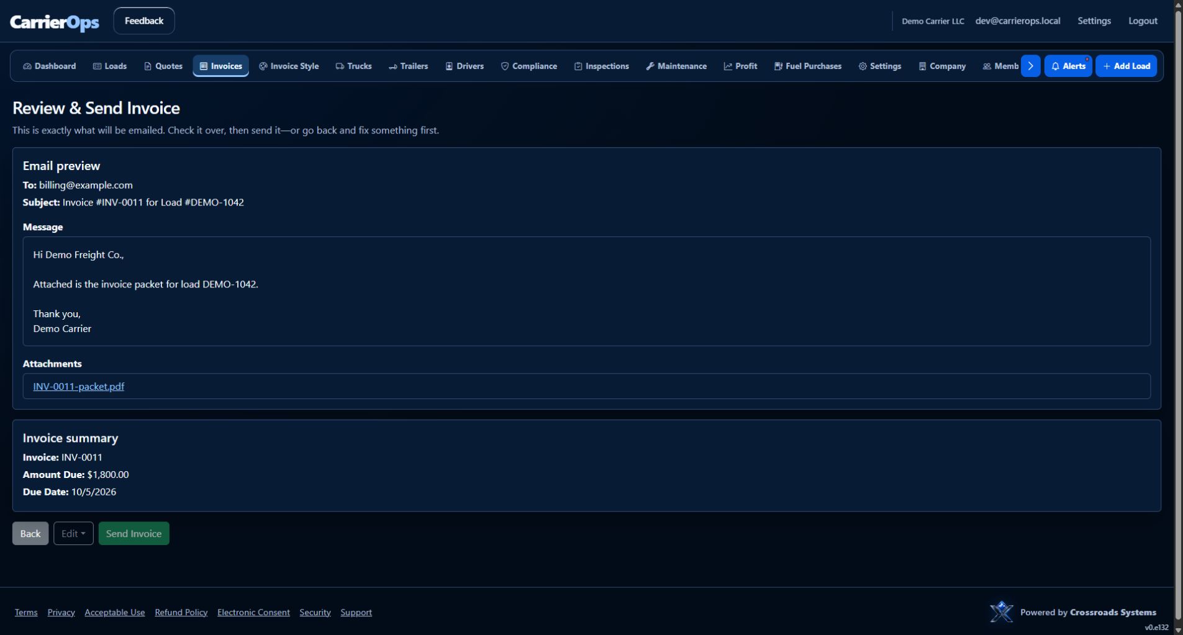Open Trucks via its truck icon
Screen dimensions: 1183x635
[340, 66]
